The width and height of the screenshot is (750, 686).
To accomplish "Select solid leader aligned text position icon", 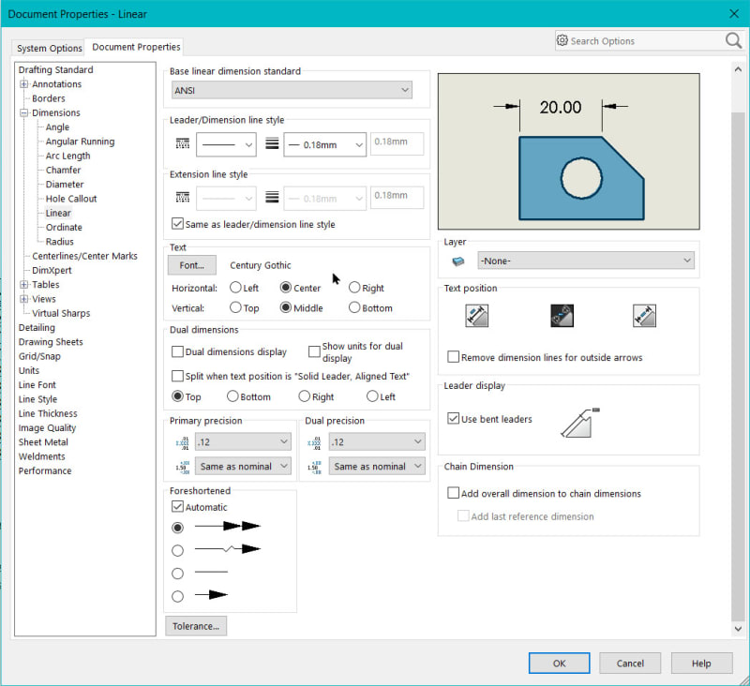I will (x=477, y=316).
